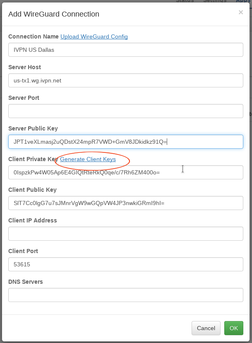
Task: Click the Server Port label text
Action: (x=24, y=98)
